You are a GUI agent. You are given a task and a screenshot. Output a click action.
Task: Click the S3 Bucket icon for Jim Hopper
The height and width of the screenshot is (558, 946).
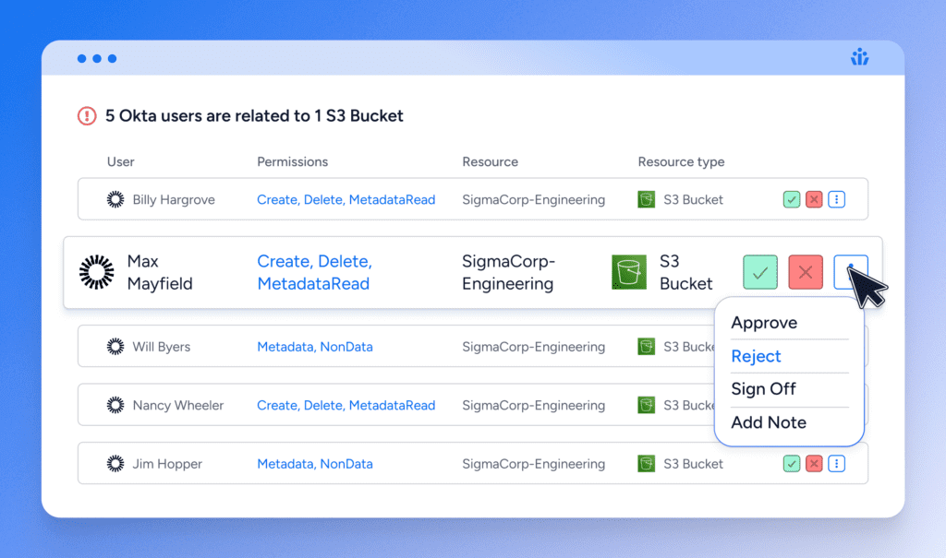coord(646,464)
